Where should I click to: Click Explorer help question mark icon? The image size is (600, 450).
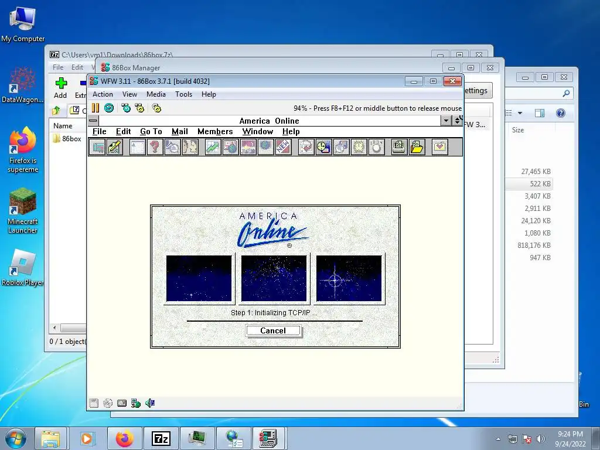(561, 113)
